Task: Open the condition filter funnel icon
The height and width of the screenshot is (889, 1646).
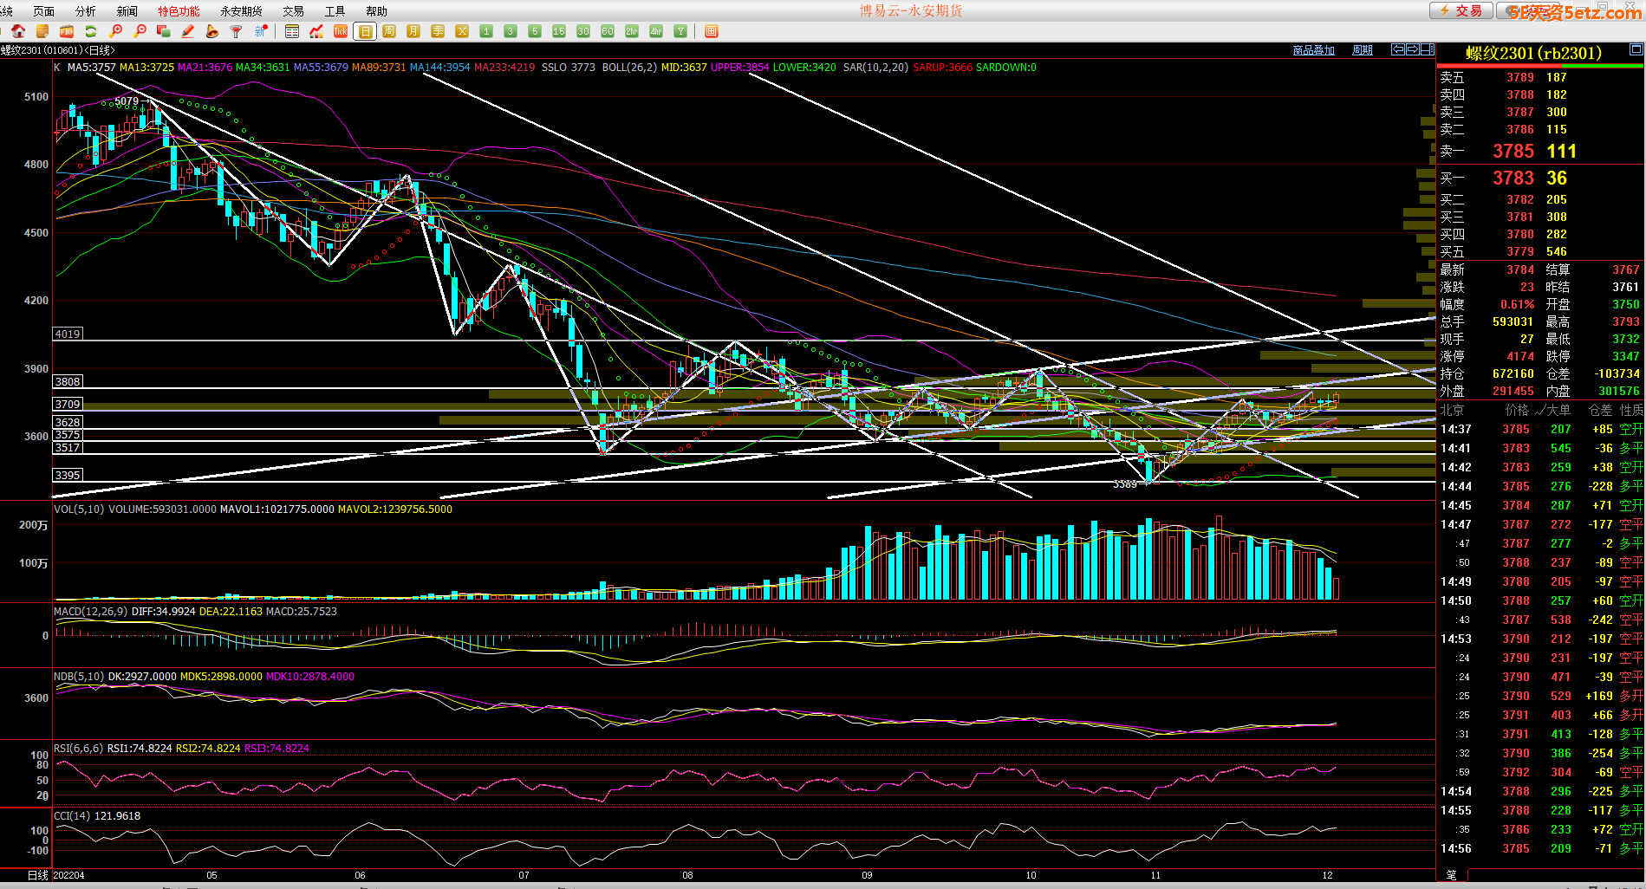Action: [236, 31]
